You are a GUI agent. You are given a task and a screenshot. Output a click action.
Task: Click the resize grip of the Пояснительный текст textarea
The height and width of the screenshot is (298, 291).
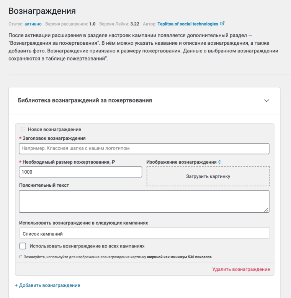click(266, 210)
